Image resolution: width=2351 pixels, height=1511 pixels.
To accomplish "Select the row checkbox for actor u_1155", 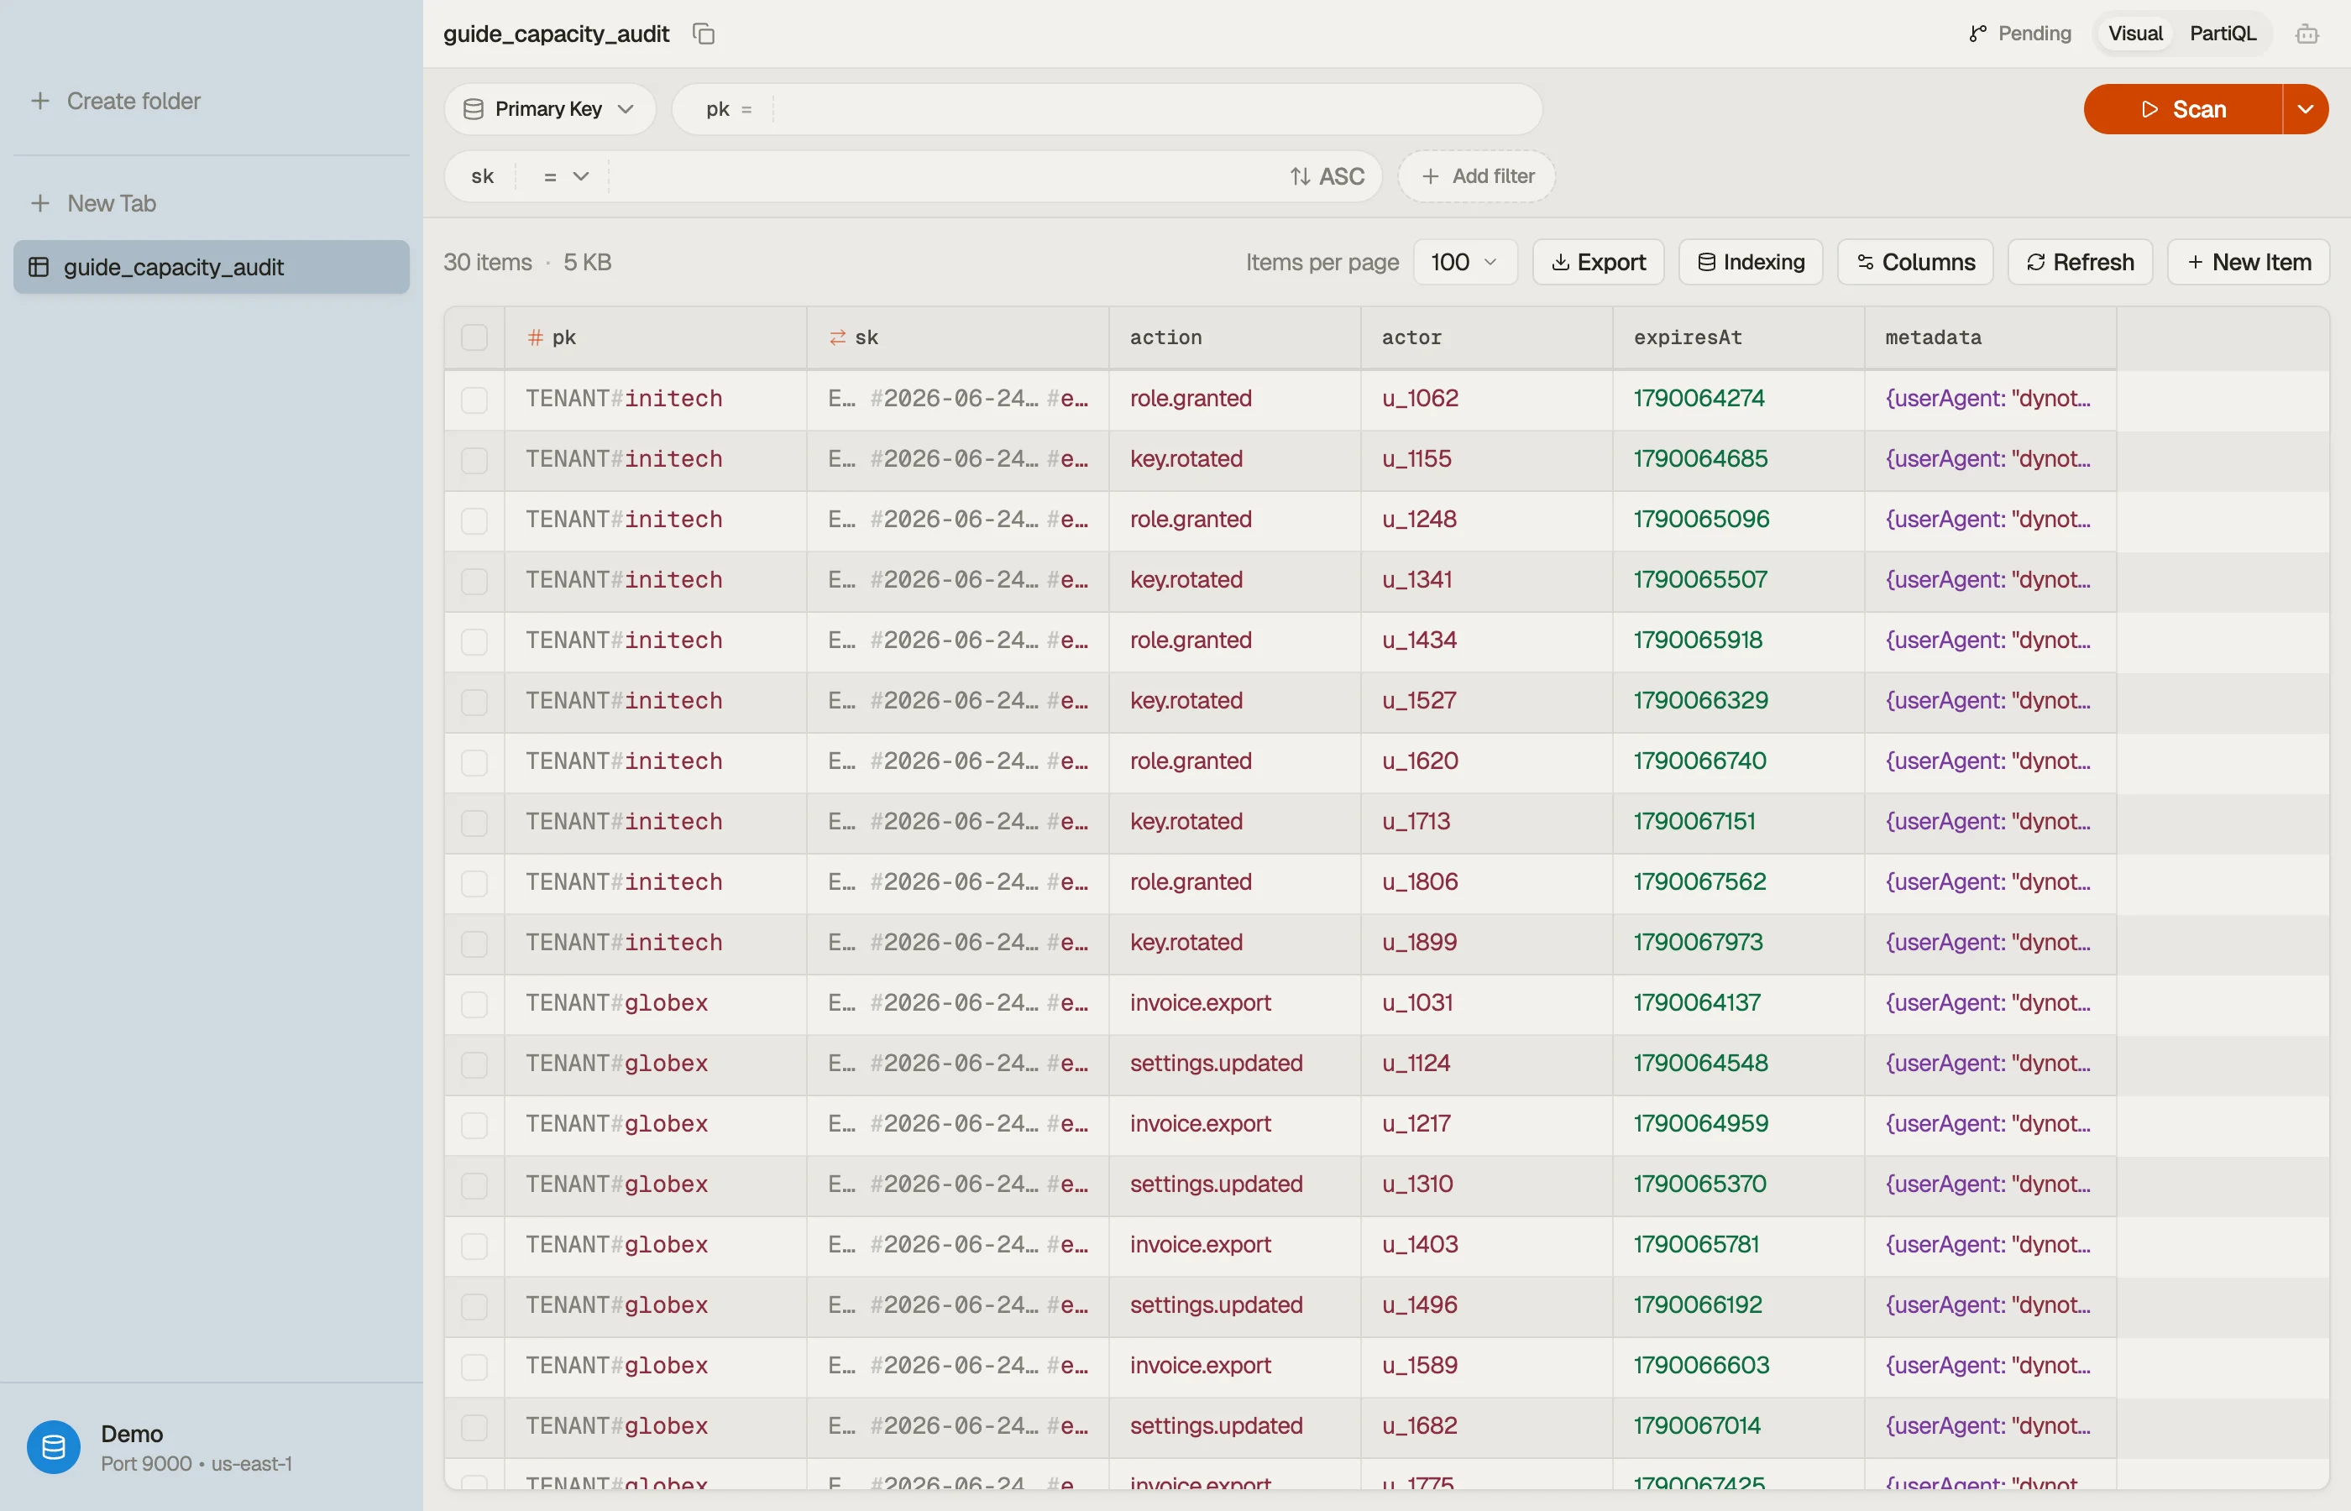I will pos(474,460).
